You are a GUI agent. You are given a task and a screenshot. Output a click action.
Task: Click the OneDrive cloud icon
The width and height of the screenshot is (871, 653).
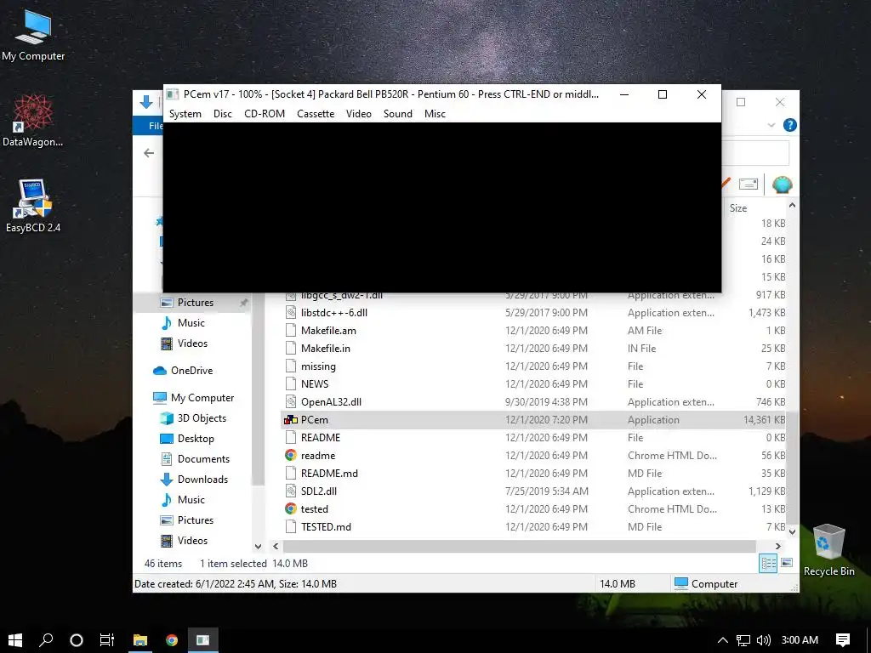(159, 371)
